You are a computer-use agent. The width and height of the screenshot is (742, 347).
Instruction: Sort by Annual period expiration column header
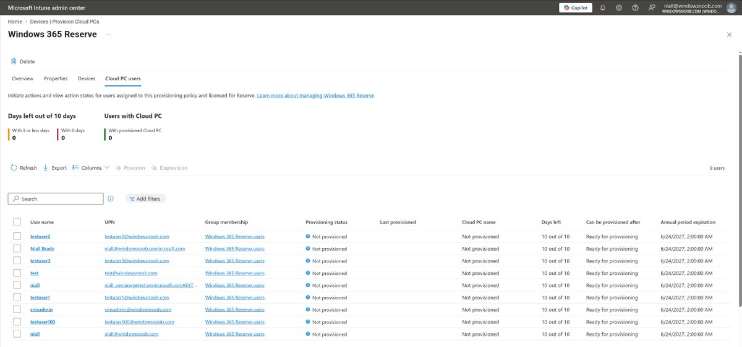click(x=688, y=222)
